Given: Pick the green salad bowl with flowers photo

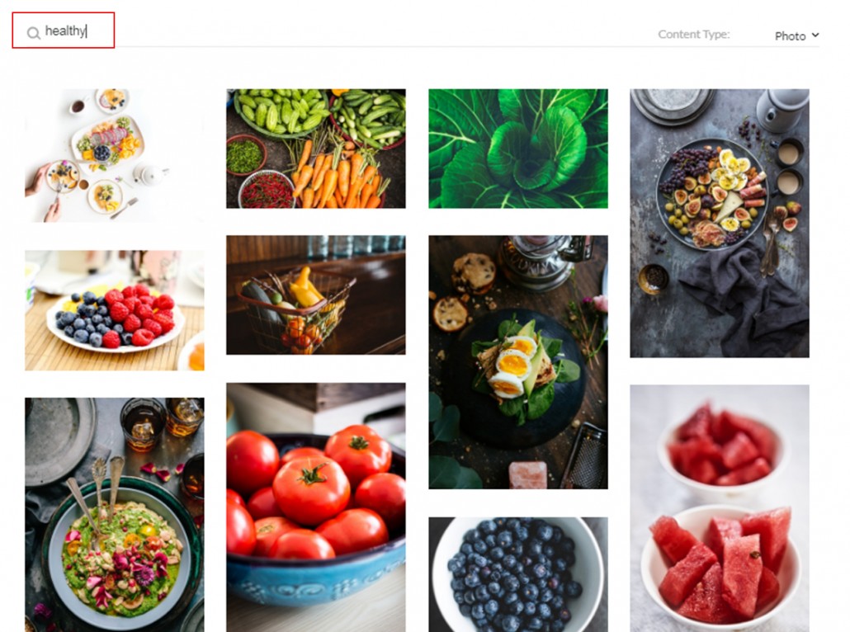Looking at the screenshot, I should [115, 515].
